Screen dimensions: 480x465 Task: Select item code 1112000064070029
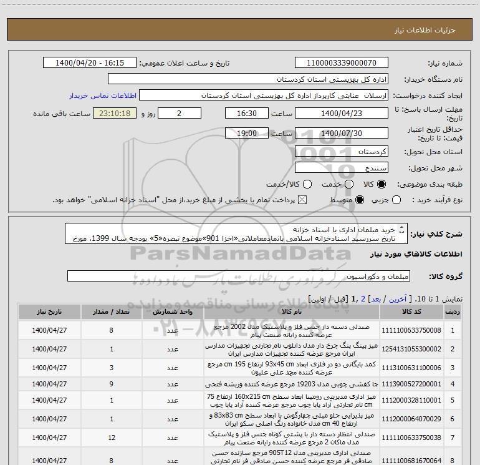(x=411, y=419)
